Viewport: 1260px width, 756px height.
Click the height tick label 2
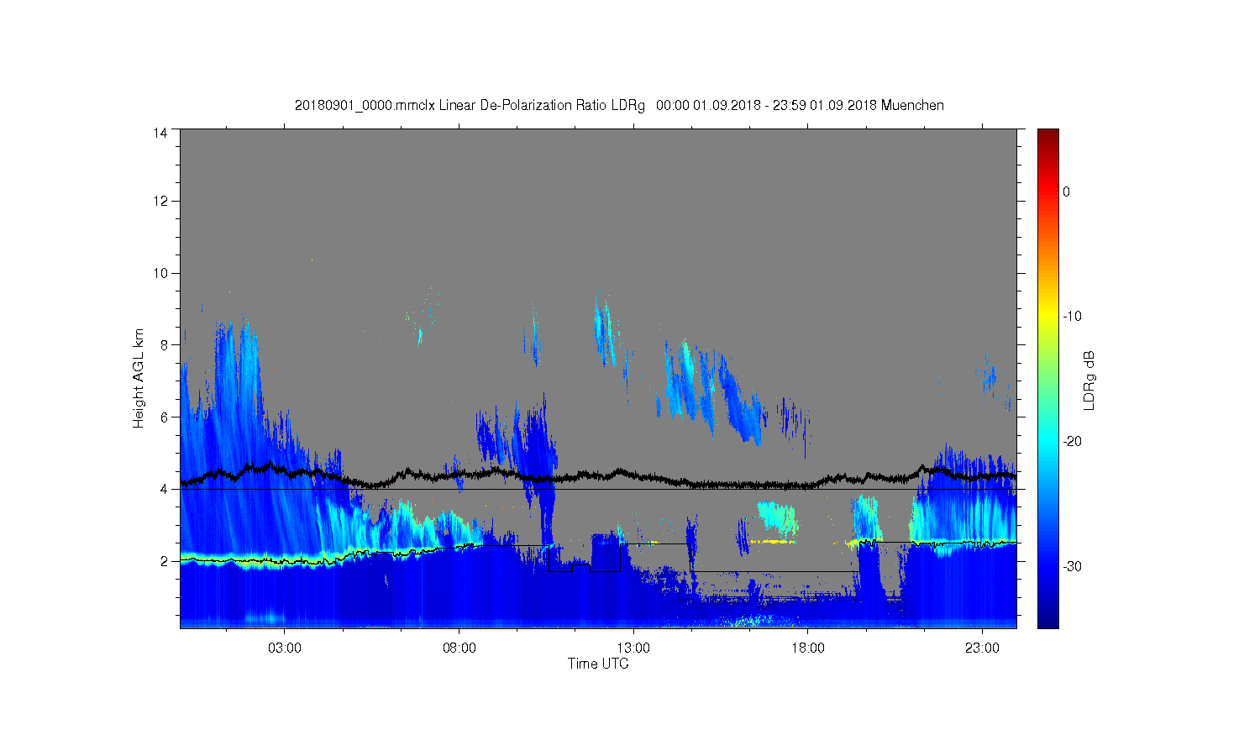tap(164, 561)
